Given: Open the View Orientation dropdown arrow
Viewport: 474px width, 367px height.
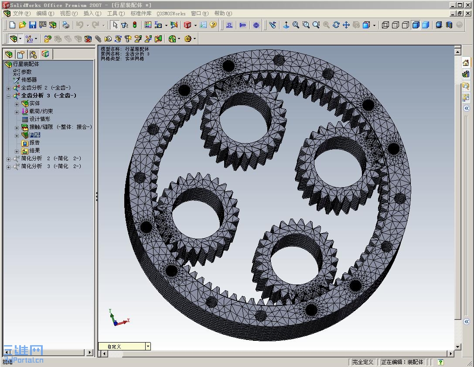Looking at the screenshot, I should [374, 25].
